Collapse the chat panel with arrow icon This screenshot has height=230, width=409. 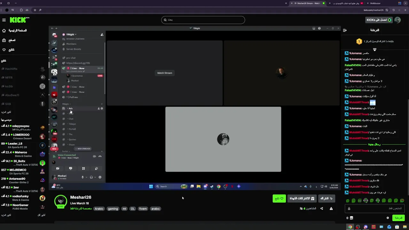tap(345, 30)
